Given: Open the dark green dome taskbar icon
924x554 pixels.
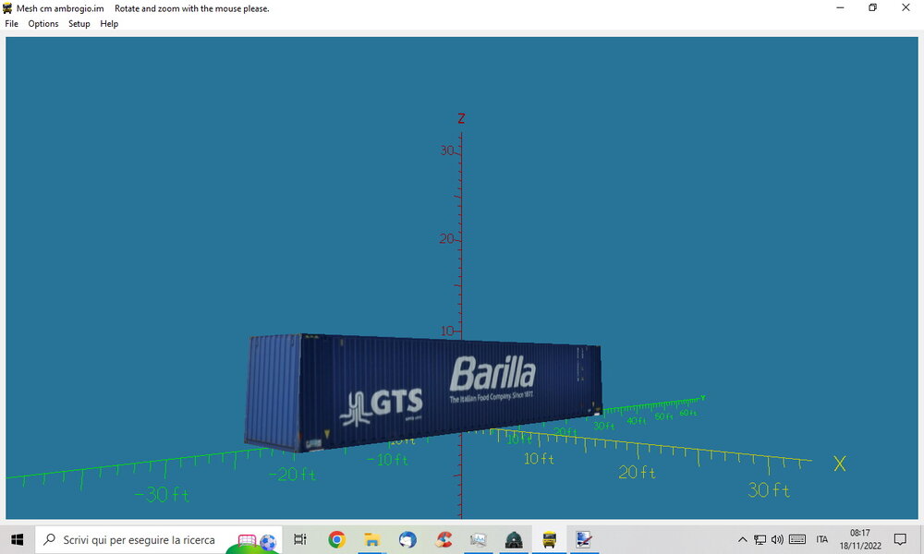Looking at the screenshot, I should tap(513, 539).
